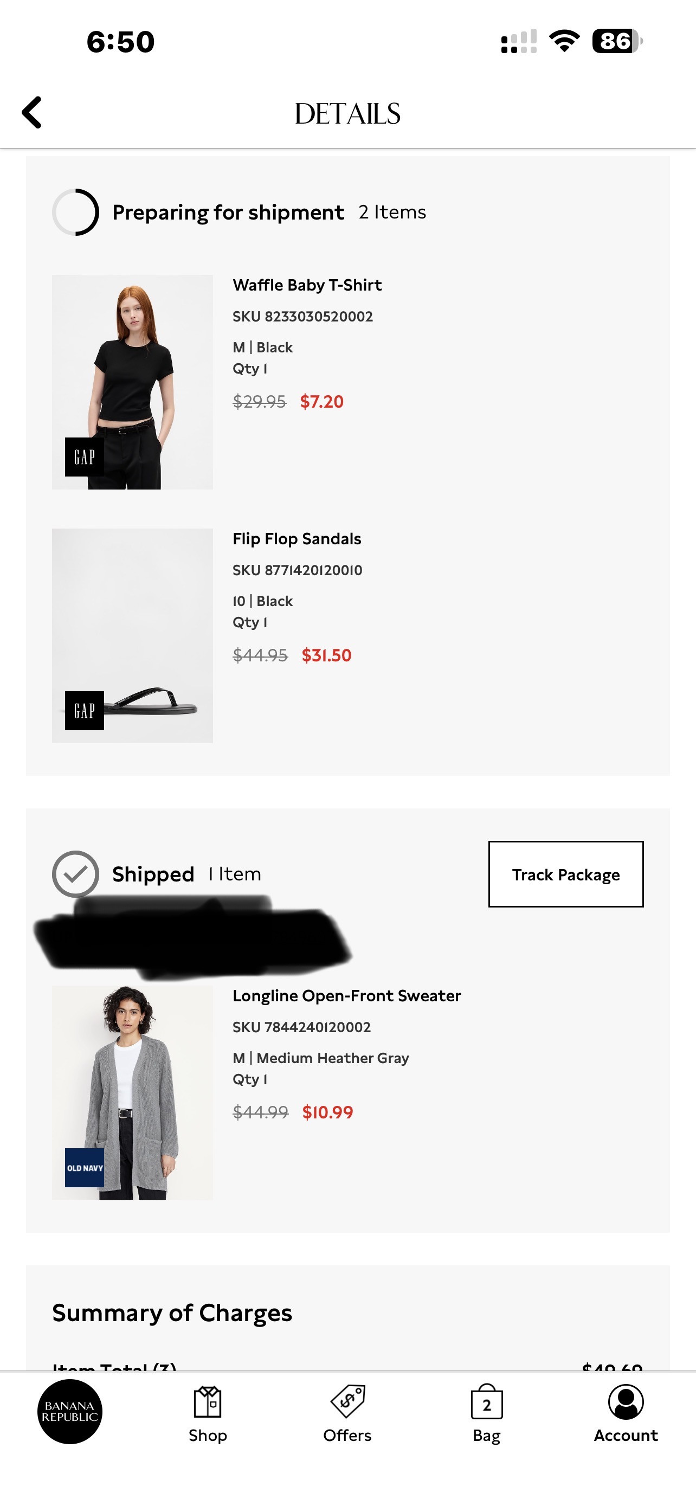Open the Banana Republic home logo
The height and width of the screenshot is (1506, 696).
[x=69, y=1411]
